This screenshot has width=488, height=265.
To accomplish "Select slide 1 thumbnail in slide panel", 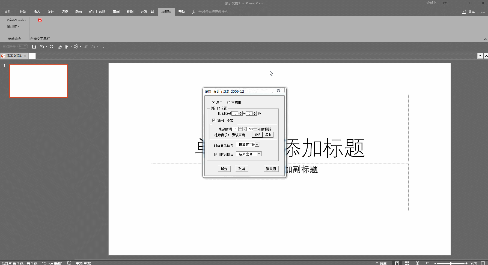I will [38, 81].
